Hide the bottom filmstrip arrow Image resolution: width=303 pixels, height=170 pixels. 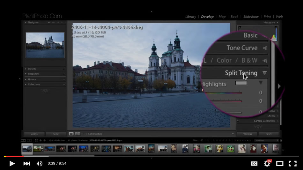pos(151,158)
